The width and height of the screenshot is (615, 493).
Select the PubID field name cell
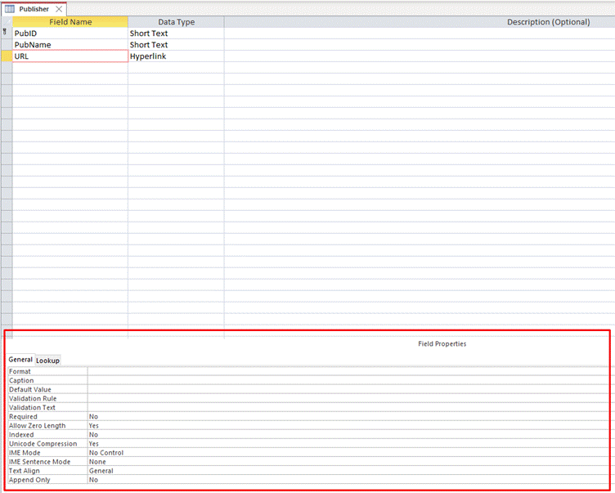(70, 34)
